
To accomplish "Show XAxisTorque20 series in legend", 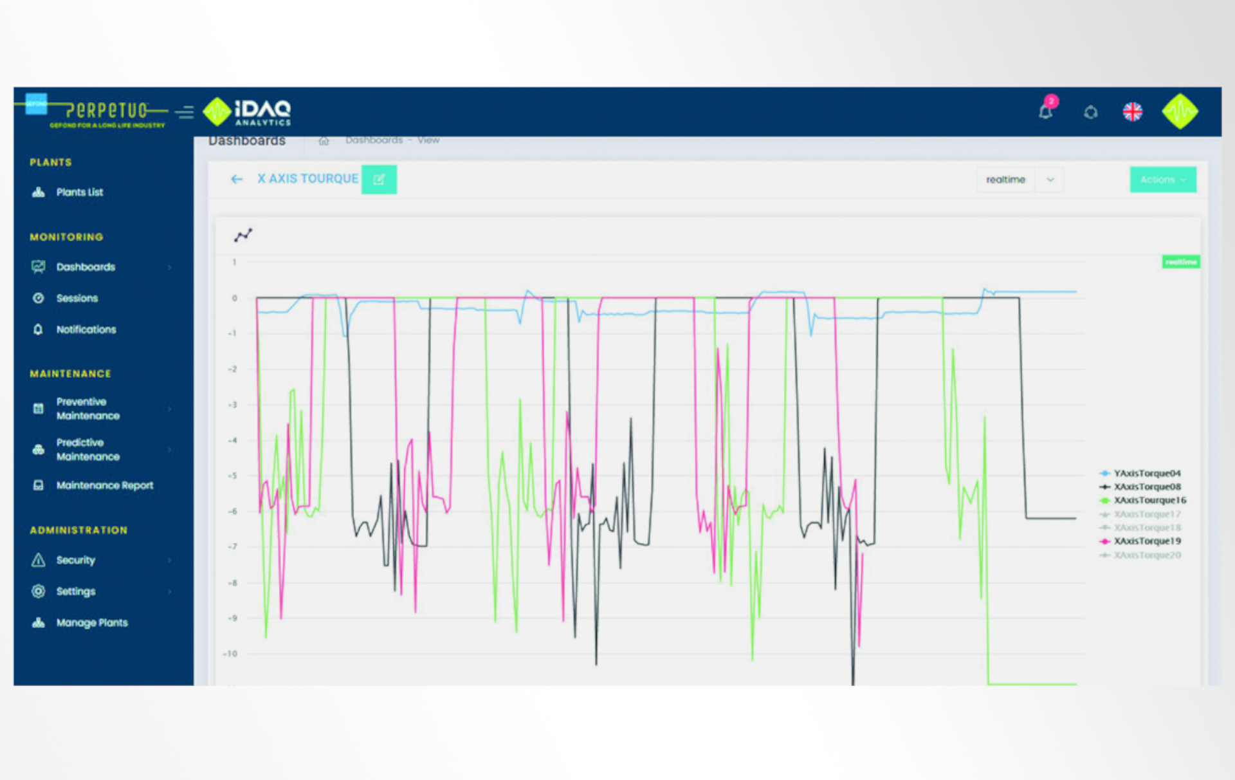I will [1140, 555].
